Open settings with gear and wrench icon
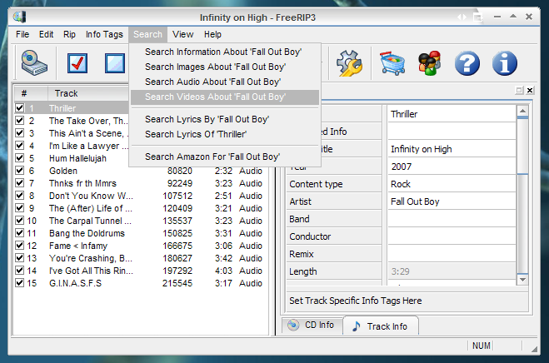Image resolution: width=549 pixels, height=363 pixels. coord(349,63)
